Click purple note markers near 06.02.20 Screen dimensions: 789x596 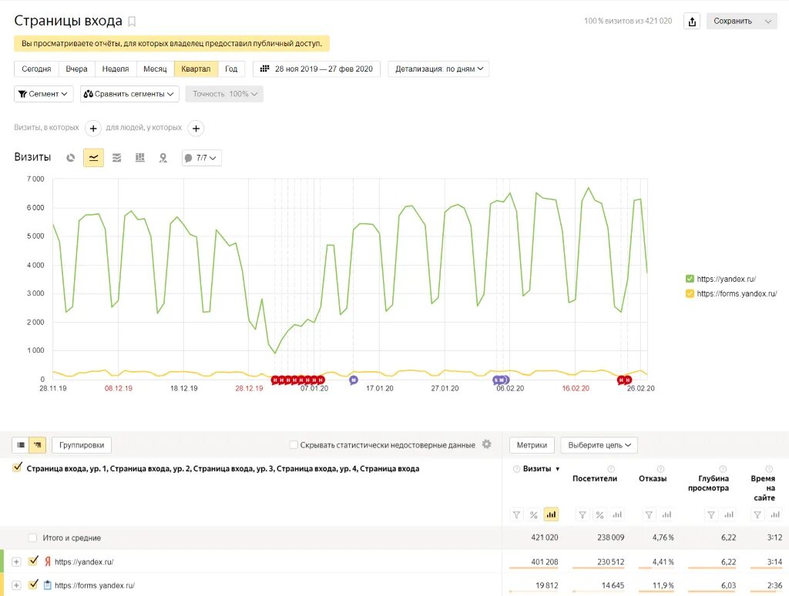pyautogui.click(x=501, y=380)
